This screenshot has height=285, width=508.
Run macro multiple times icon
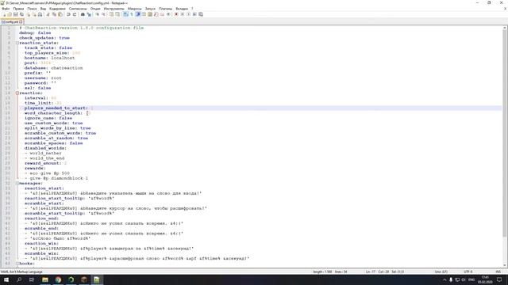point(194,14)
